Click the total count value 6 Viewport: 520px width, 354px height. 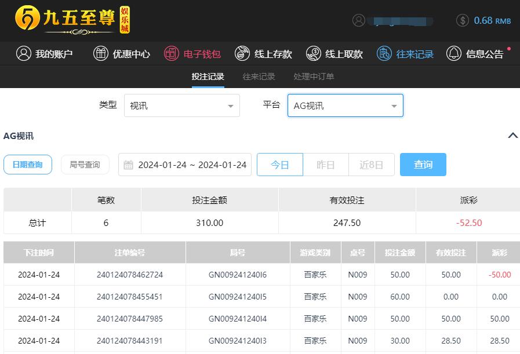(x=106, y=222)
